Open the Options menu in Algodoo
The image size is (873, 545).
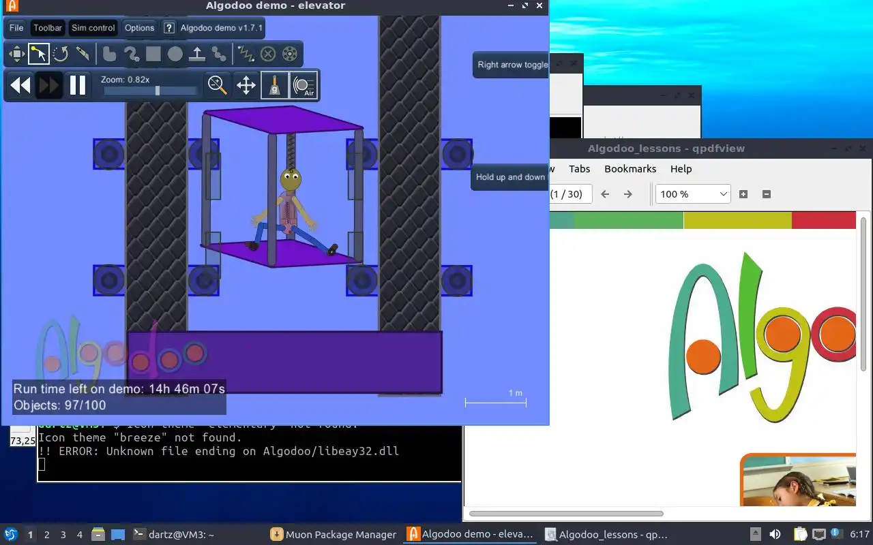click(x=139, y=28)
